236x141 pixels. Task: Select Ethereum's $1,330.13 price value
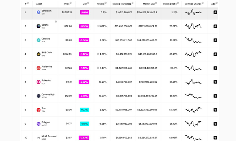click(x=67, y=12)
